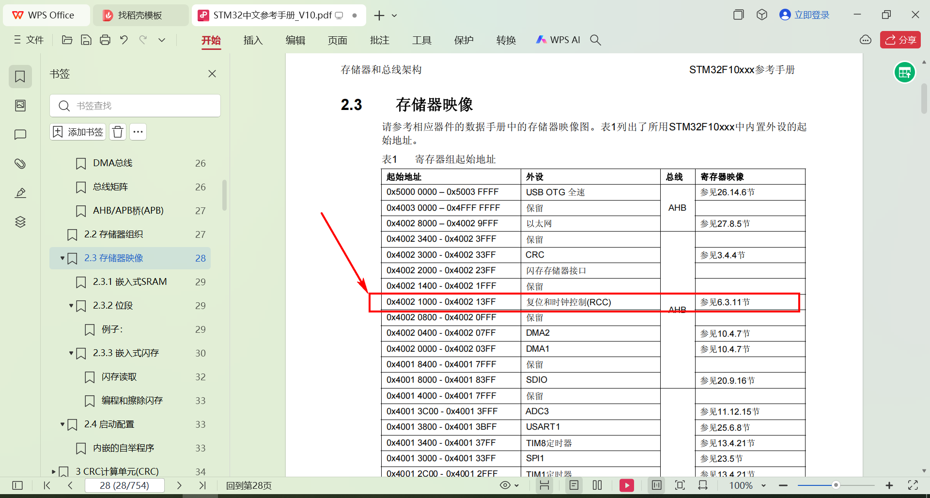Open zoom percentage dropdown
This screenshot has height=498, width=930.
pos(763,485)
